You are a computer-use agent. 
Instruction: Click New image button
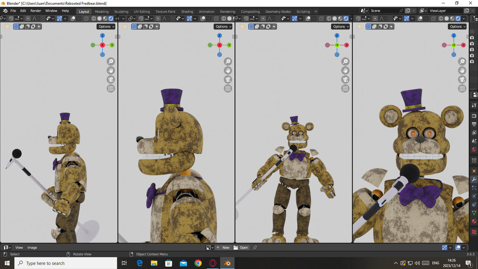[223, 247]
